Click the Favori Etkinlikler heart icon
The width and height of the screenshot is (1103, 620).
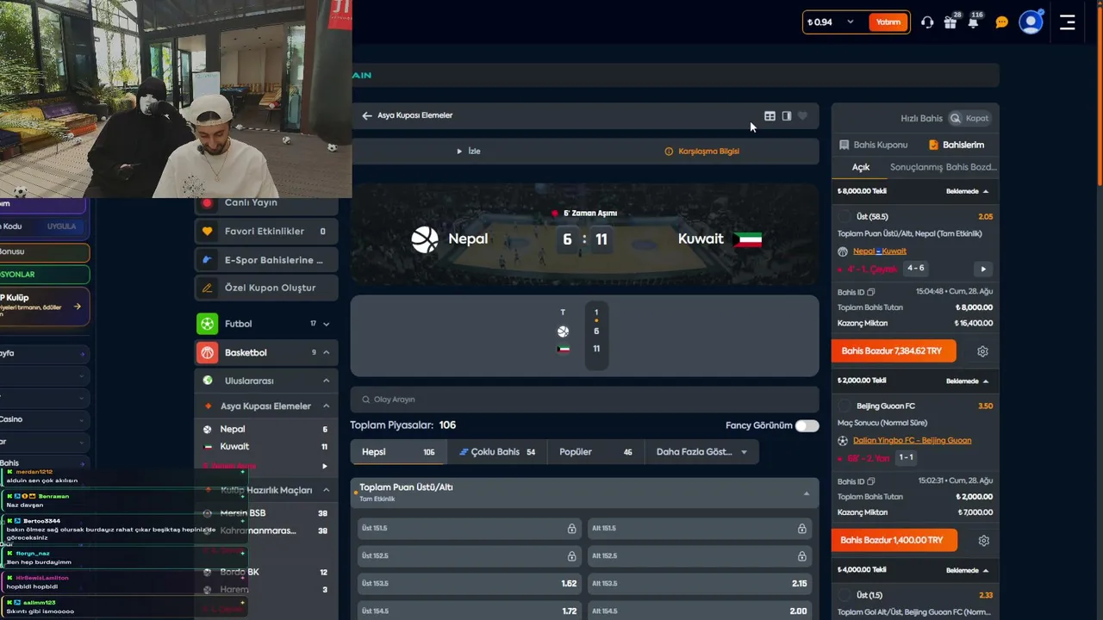pos(207,232)
